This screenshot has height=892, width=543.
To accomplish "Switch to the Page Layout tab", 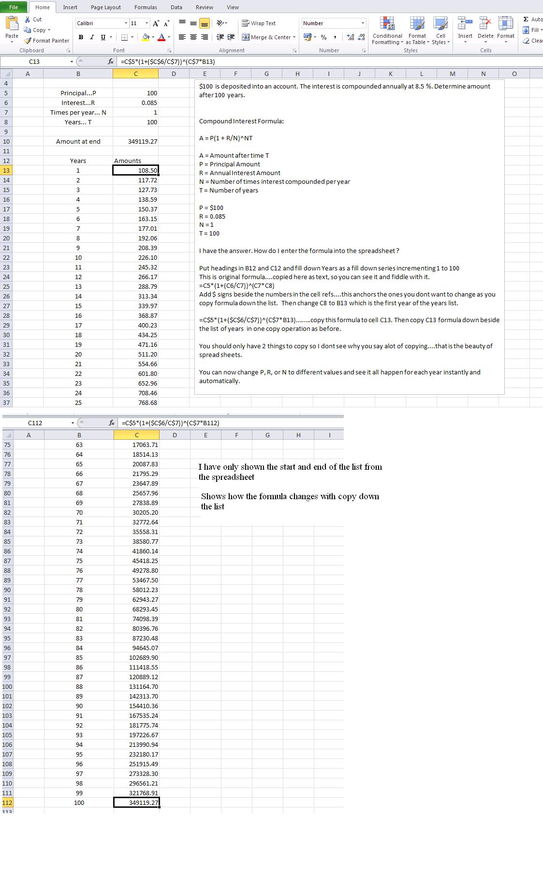I will coord(106,7).
